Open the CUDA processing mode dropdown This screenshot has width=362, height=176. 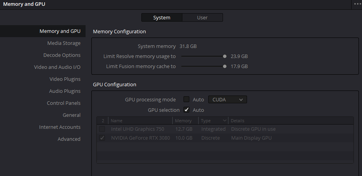[227, 99]
